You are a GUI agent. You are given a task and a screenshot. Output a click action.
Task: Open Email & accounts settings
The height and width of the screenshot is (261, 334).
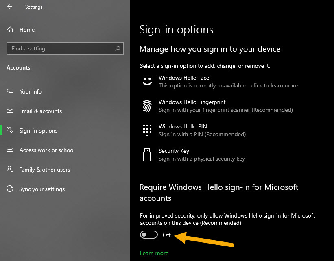(x=40, y=111)
